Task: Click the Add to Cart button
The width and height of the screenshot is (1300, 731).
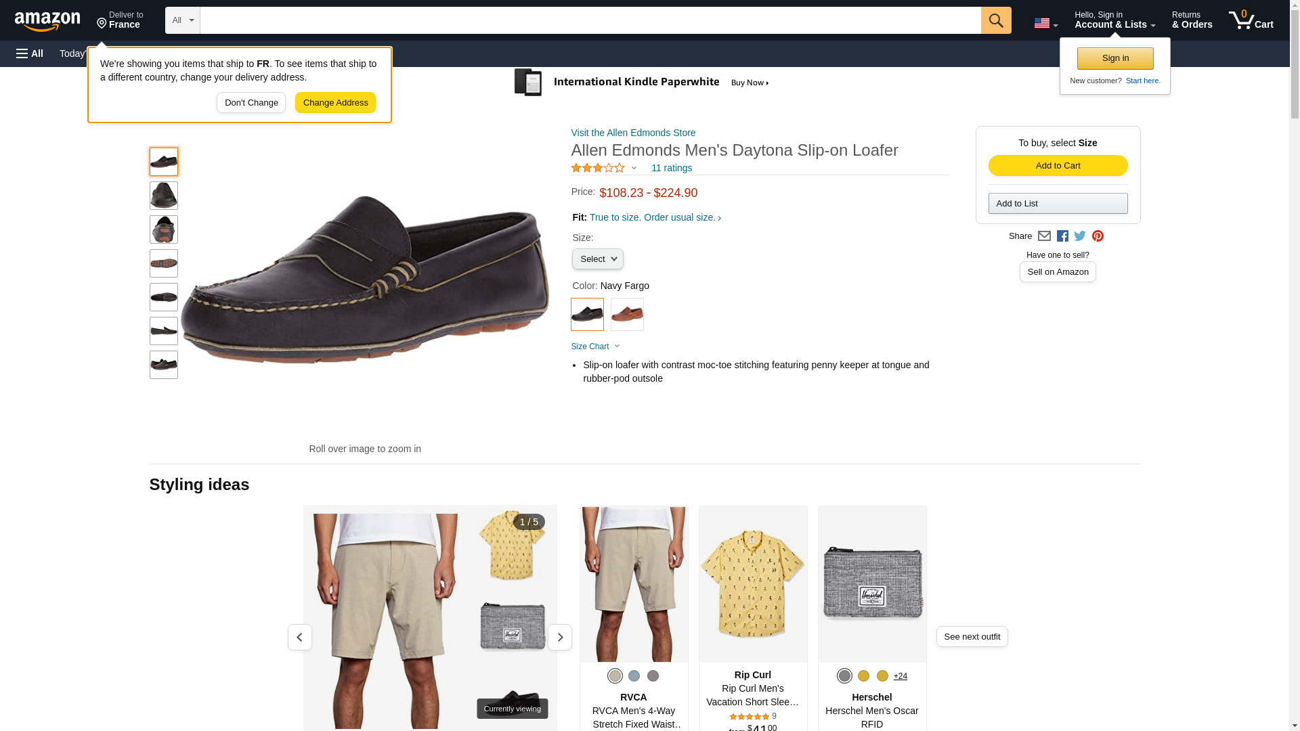Action: point(1058,166)
